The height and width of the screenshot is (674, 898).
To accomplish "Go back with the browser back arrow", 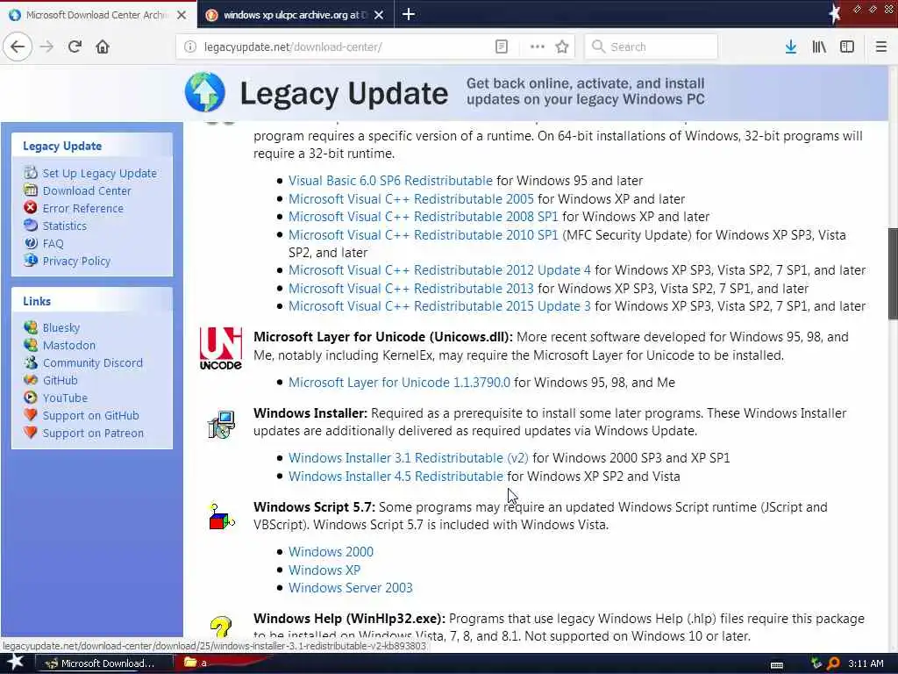I will pyautogui.click(x=18, y=47).
